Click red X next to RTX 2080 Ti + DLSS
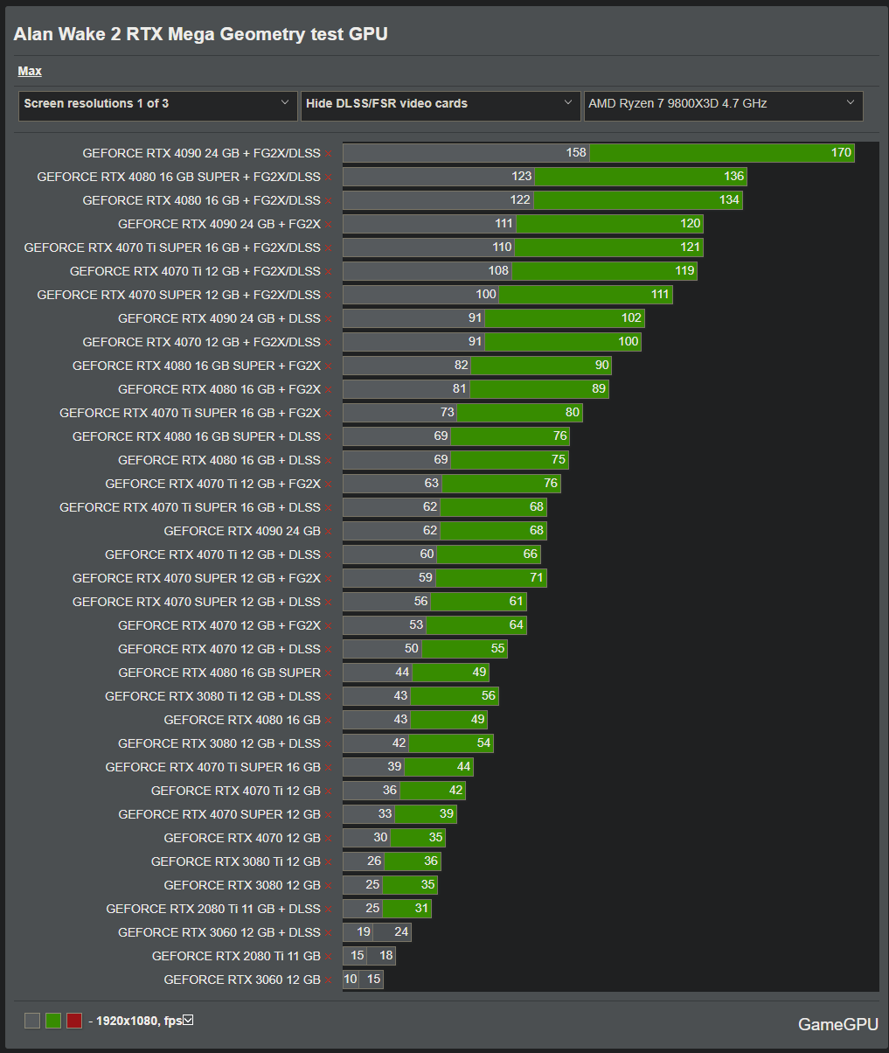This screenshot has width=889, height=1053. pos(329,910)
